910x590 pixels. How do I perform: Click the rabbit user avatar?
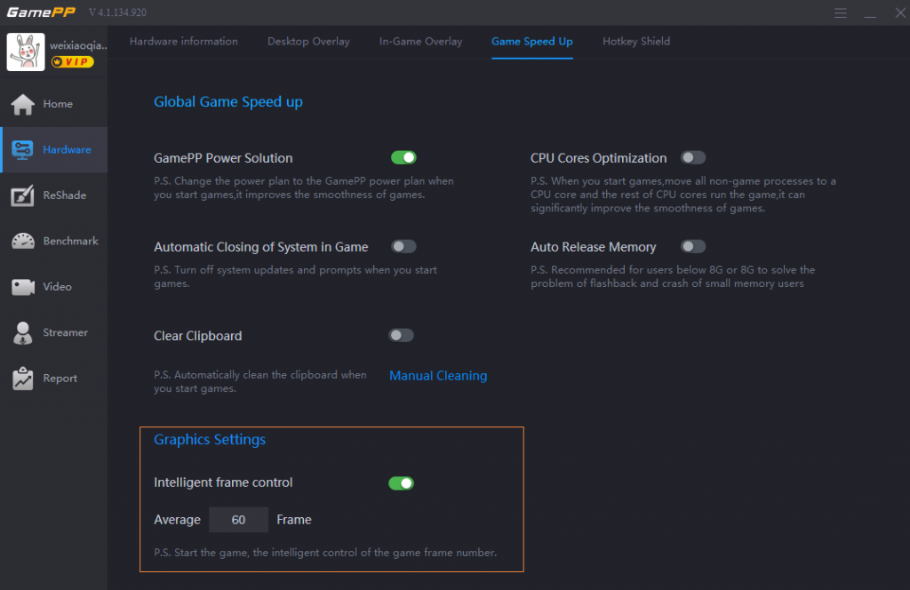pyautogui.click(x=26, y=52)
